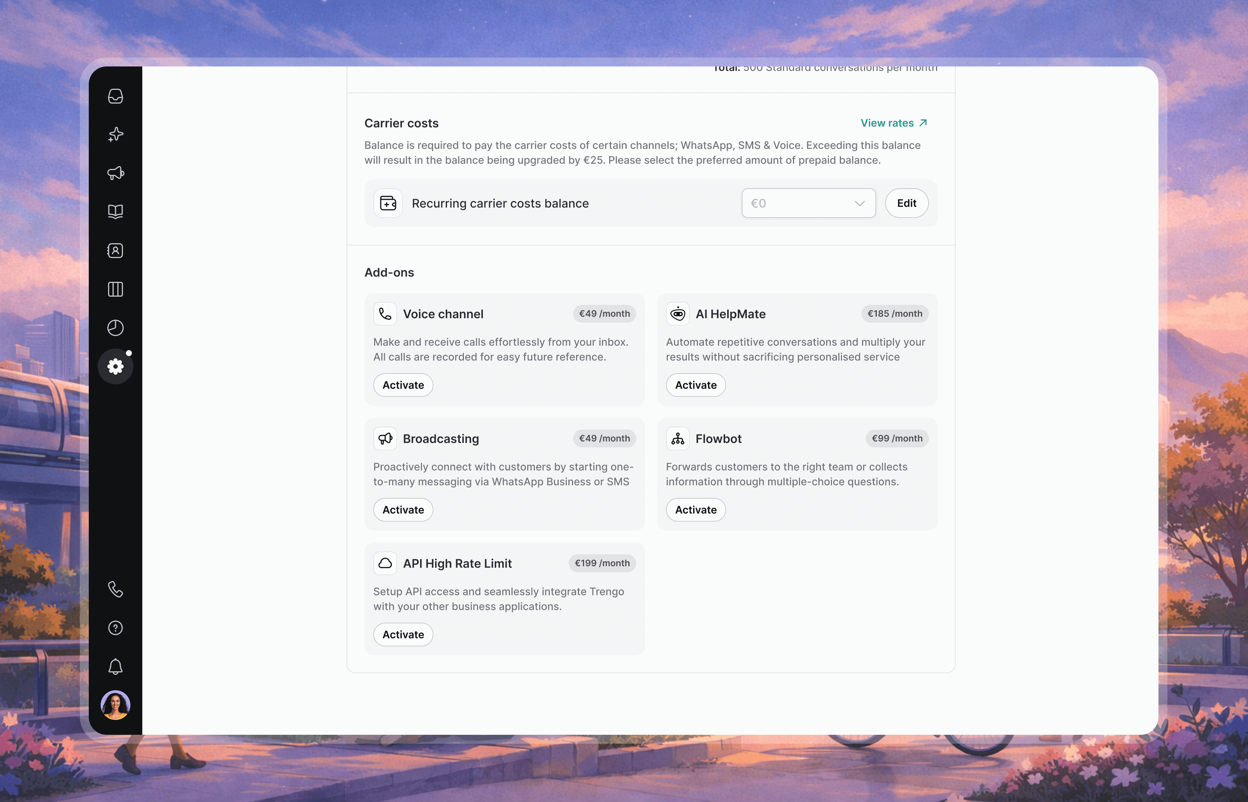
Task: Open Settings gear in sidebar
Action: coord(115,366)
